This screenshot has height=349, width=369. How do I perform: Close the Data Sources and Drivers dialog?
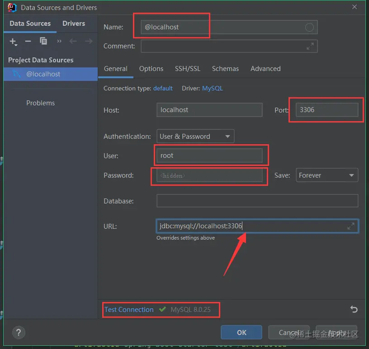(355, 7)
